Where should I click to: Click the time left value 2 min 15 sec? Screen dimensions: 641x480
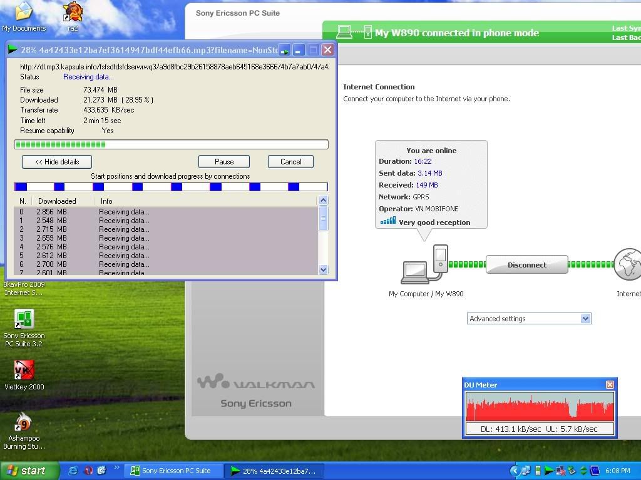pyautogui.click(x=102, y=121)
